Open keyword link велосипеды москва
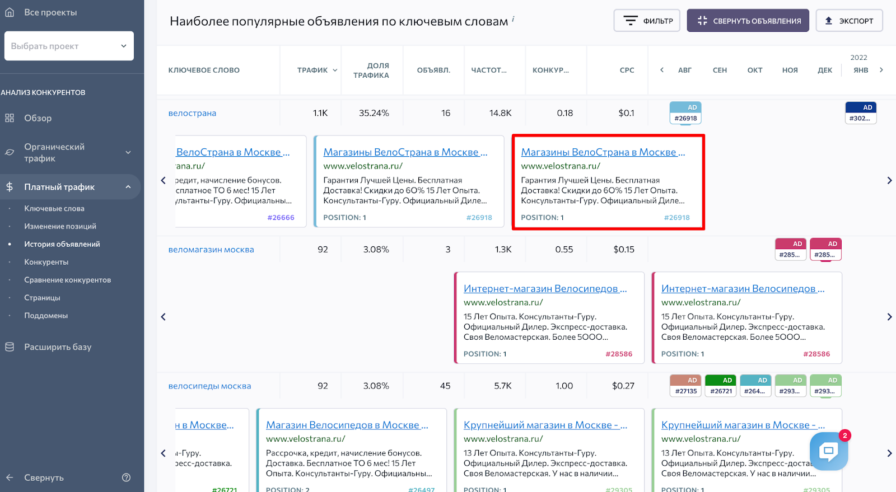This screenshot has width=896, height=492. 209,386
